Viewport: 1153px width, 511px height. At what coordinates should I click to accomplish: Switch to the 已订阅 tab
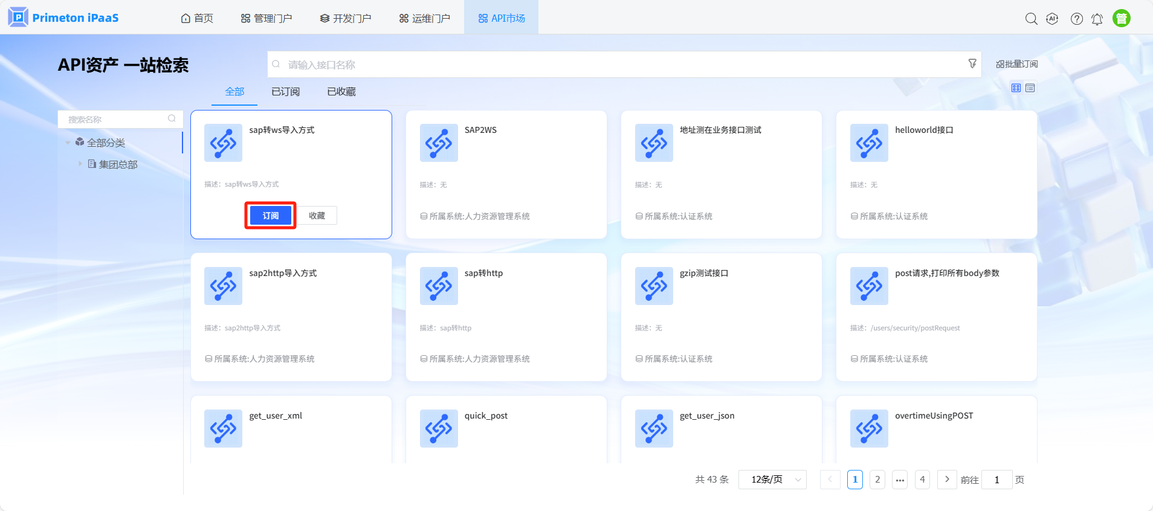[285, 92]
